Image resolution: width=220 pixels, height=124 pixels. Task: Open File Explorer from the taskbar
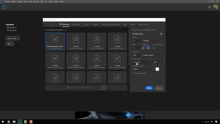pyautogui.click(x=14, y=122)
